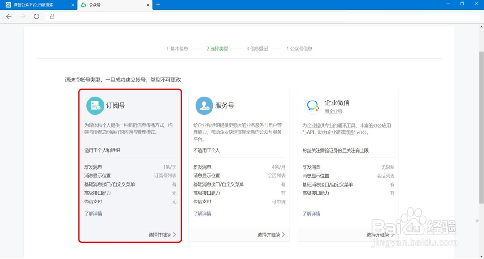Select the 服务号 card title
The width and height of the screenshot is (484, 259).
(225, 105)
